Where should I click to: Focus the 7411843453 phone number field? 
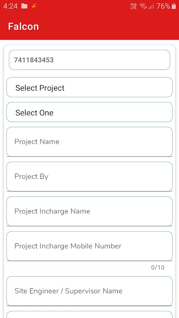coord(89,60)
